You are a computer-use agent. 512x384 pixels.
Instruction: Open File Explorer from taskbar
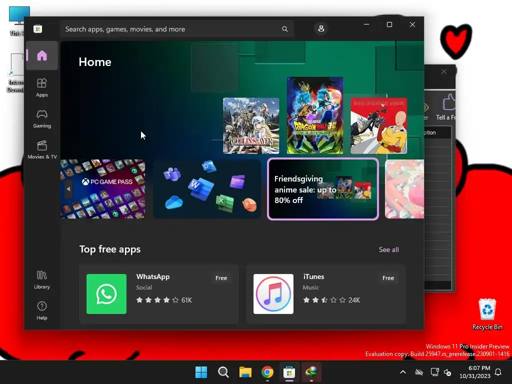245,372
